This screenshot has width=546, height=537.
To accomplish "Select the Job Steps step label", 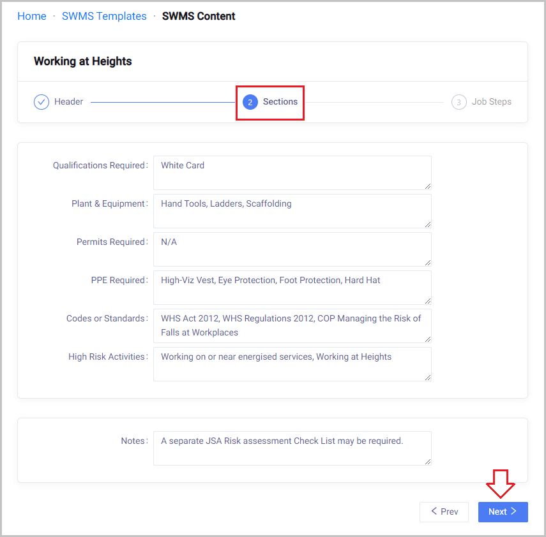I will tap(492, 102).
